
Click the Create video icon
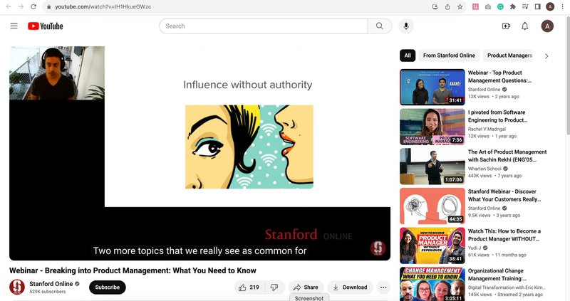506,26
